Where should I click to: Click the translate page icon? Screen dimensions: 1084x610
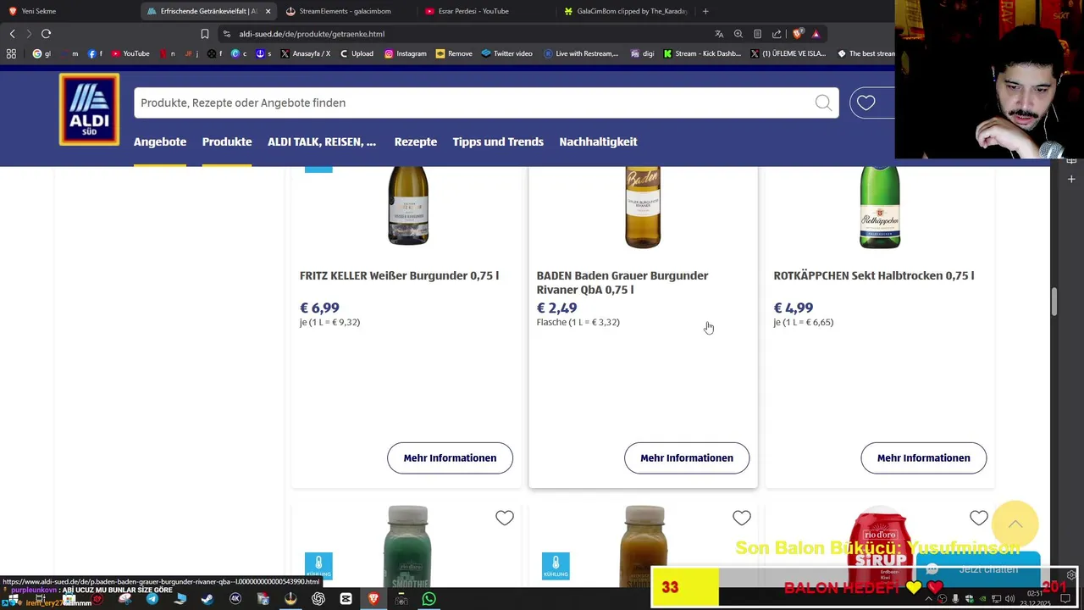click(x=719, y=34)
